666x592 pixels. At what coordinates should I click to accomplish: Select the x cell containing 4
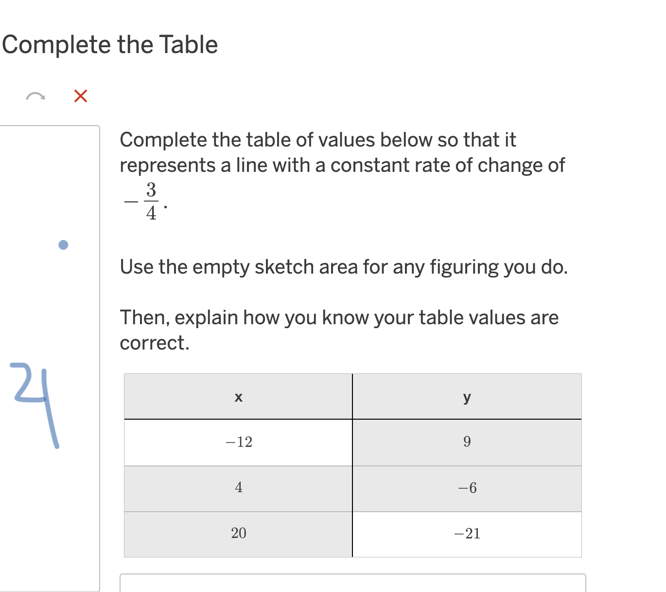[x=238, y=488]
